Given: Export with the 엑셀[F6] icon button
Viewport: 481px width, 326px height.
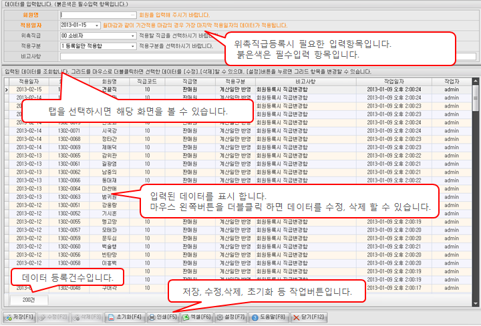Looking at the screenshot, I should click(196, 317).
